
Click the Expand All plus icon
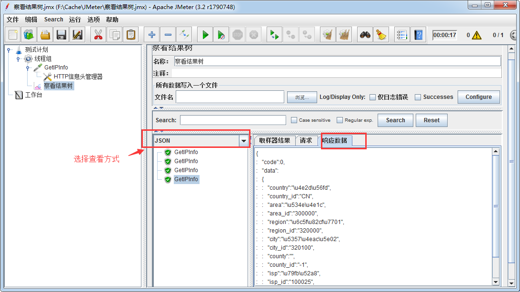[152, 35]
